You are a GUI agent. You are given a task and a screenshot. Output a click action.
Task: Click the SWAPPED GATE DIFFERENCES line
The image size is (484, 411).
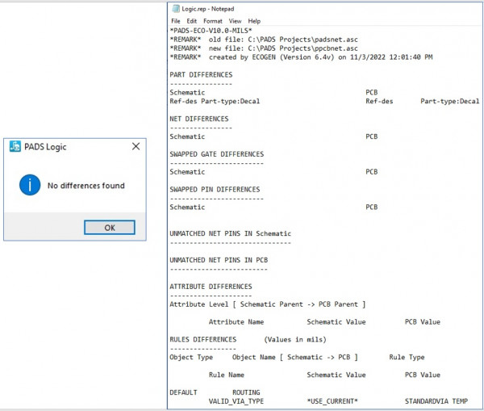point(216,153)
